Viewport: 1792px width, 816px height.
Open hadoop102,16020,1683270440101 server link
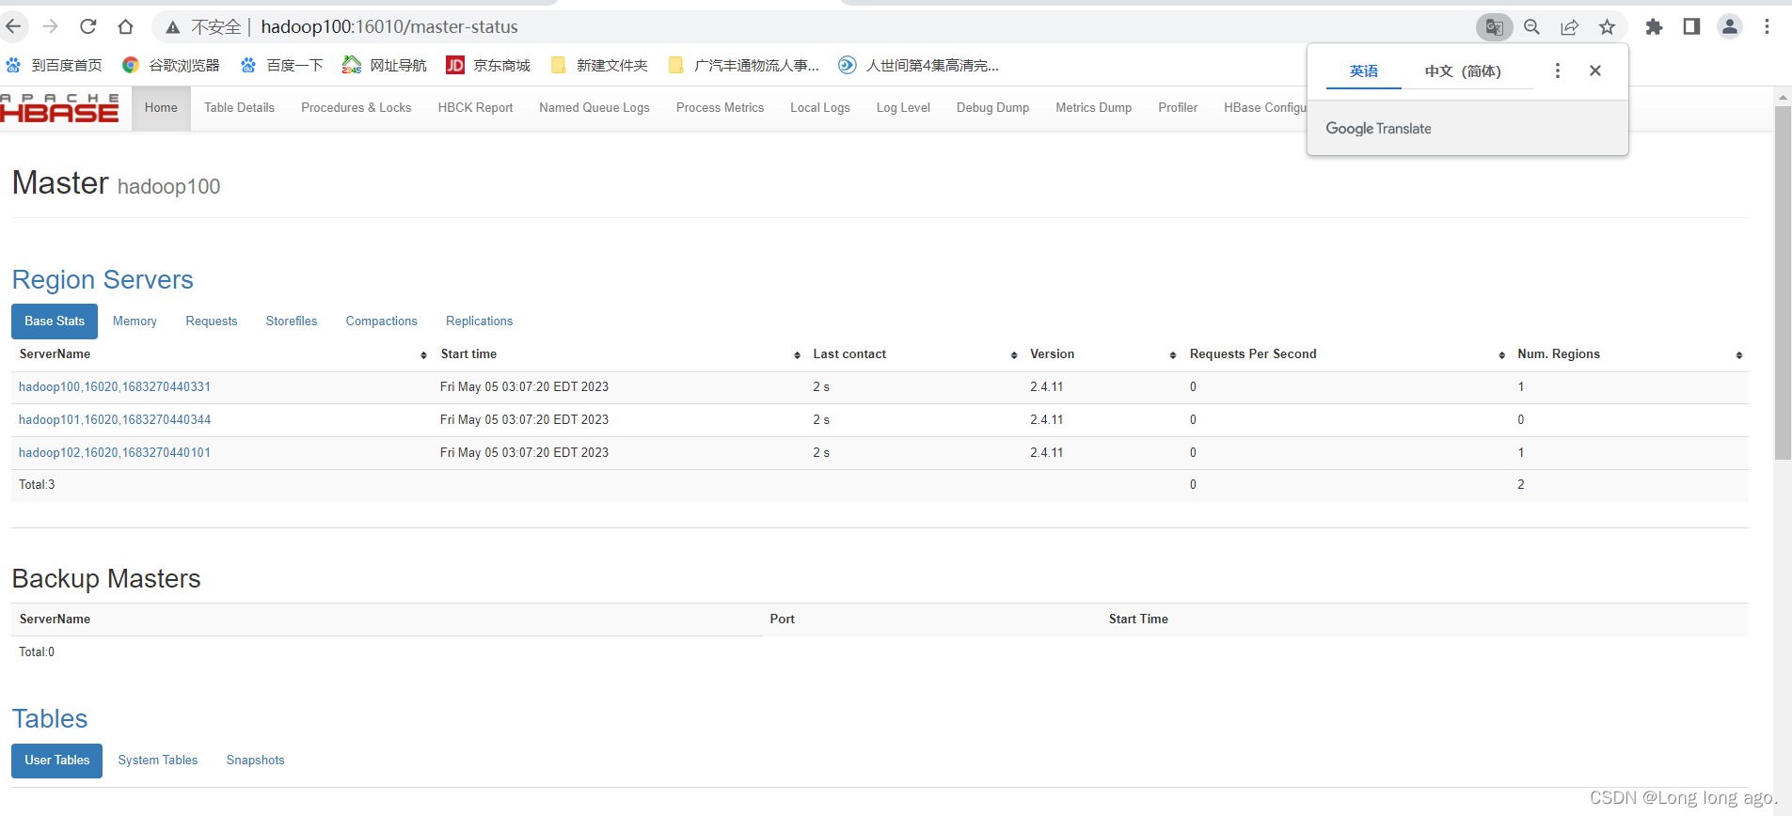pyautogui.click(x=115, y=453)
